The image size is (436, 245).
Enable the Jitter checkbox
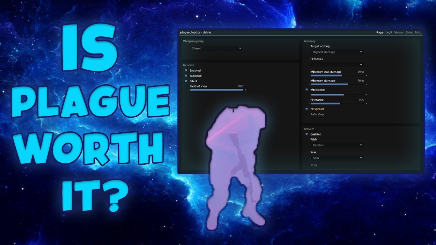point(307,165)
